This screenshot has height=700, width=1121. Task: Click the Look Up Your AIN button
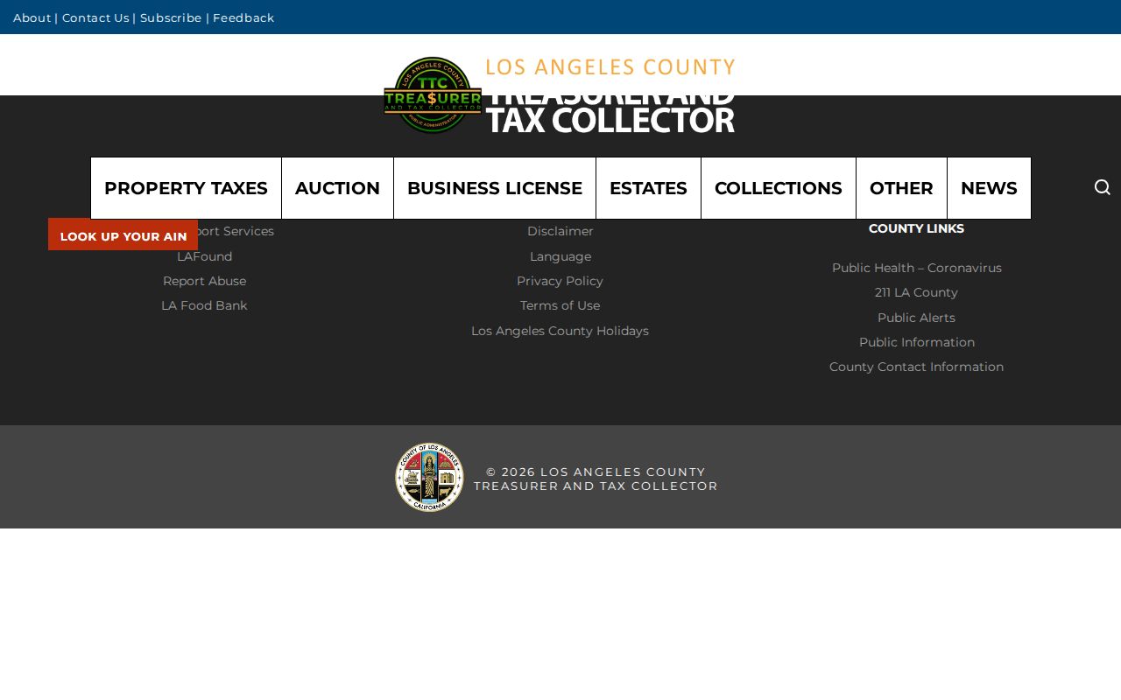(123, 234)
